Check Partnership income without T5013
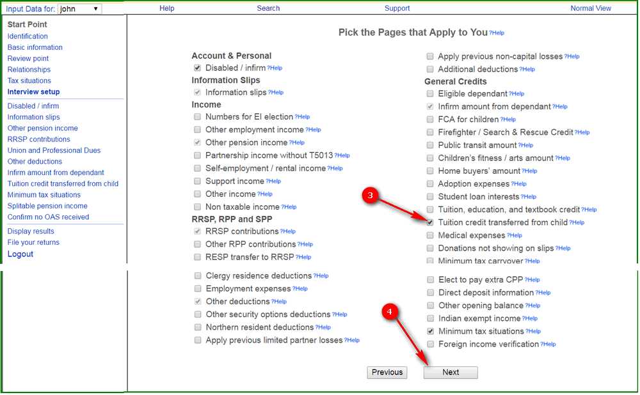 [x=198, y=155]
